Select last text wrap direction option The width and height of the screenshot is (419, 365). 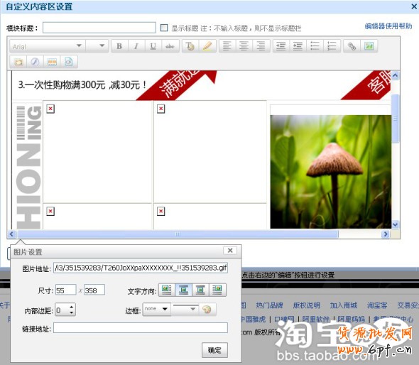tap(217, 290)
